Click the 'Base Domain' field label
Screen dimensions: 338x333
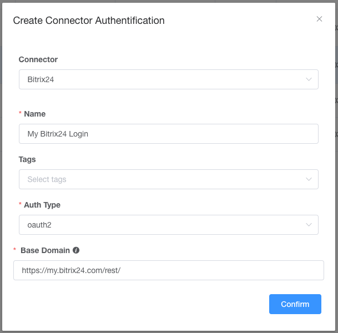(45, 250)
